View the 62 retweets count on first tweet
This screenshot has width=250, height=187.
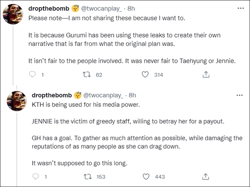tap(99, 75)
